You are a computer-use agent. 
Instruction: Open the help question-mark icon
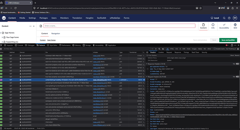click(x=229, y=18)
